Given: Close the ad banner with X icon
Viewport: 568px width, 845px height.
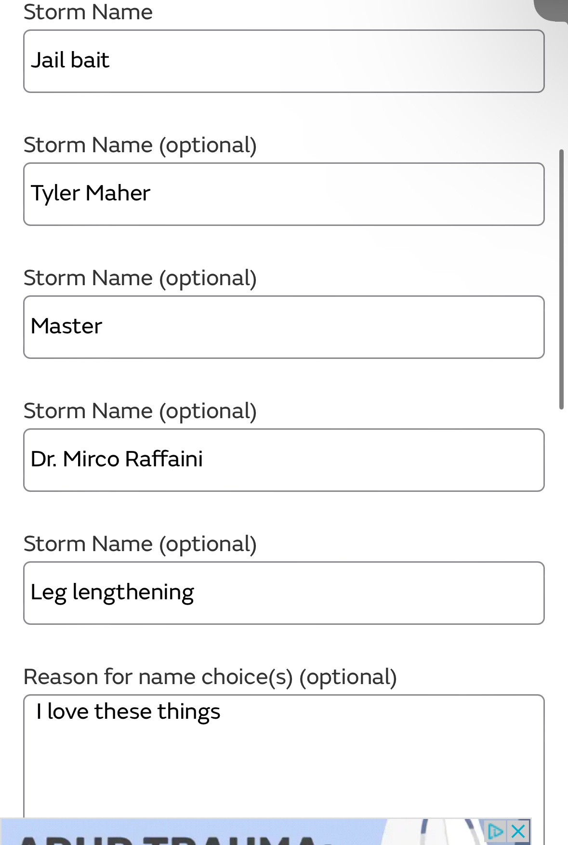Looking at the screenshot, I should 518,832.
